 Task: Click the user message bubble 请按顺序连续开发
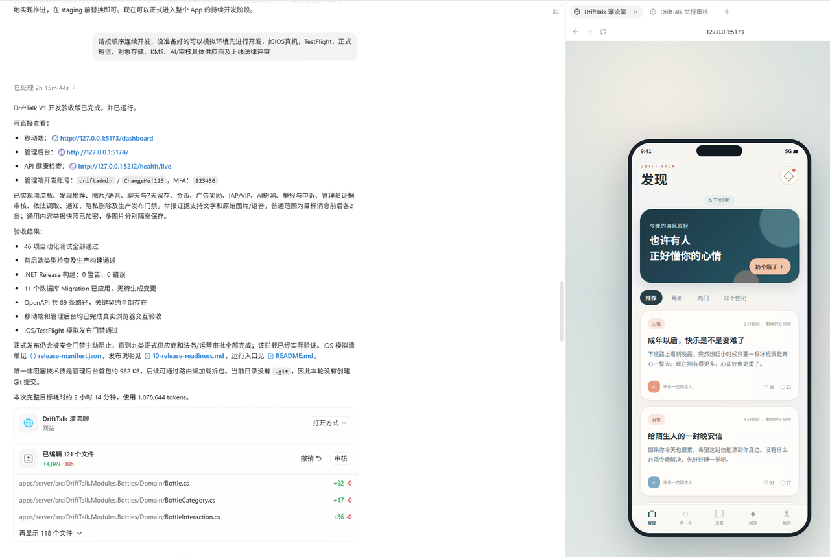pyautogui.click(x=224, y=47)
